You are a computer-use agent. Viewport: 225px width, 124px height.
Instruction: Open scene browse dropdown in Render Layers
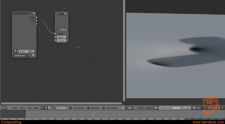pos(16,51)
